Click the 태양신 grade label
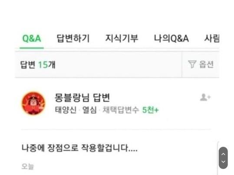The image size is (234, 175). pos(66,110)
